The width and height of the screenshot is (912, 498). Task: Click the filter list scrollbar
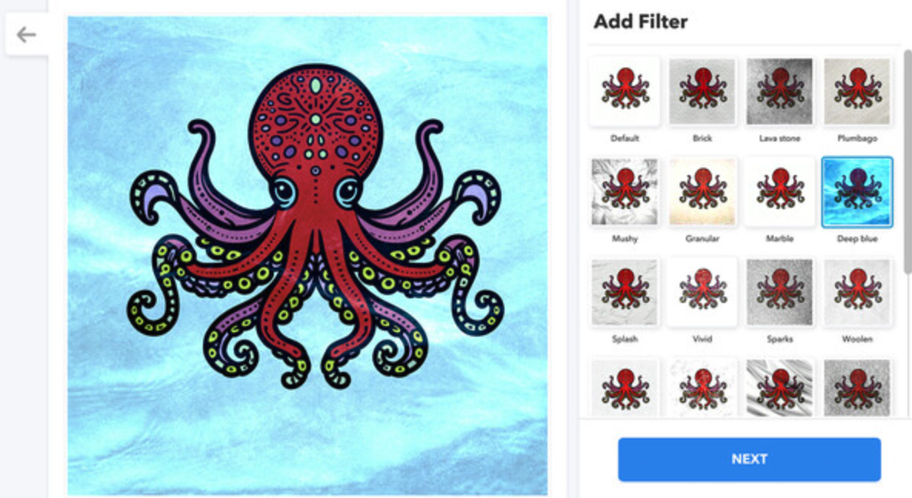point(907,161)
